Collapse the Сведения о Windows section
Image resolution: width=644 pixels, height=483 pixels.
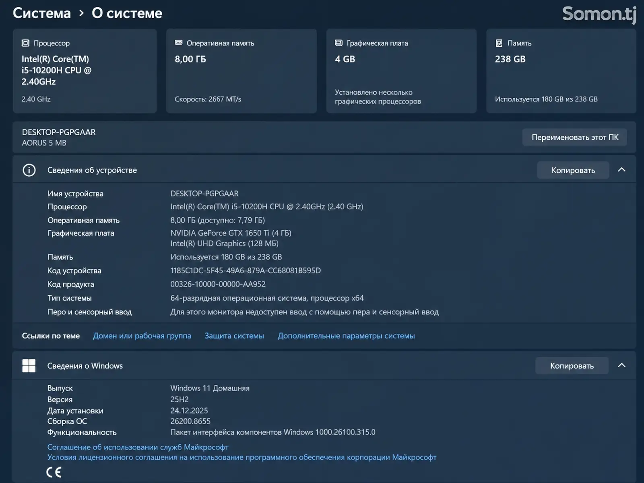[622, 365]
